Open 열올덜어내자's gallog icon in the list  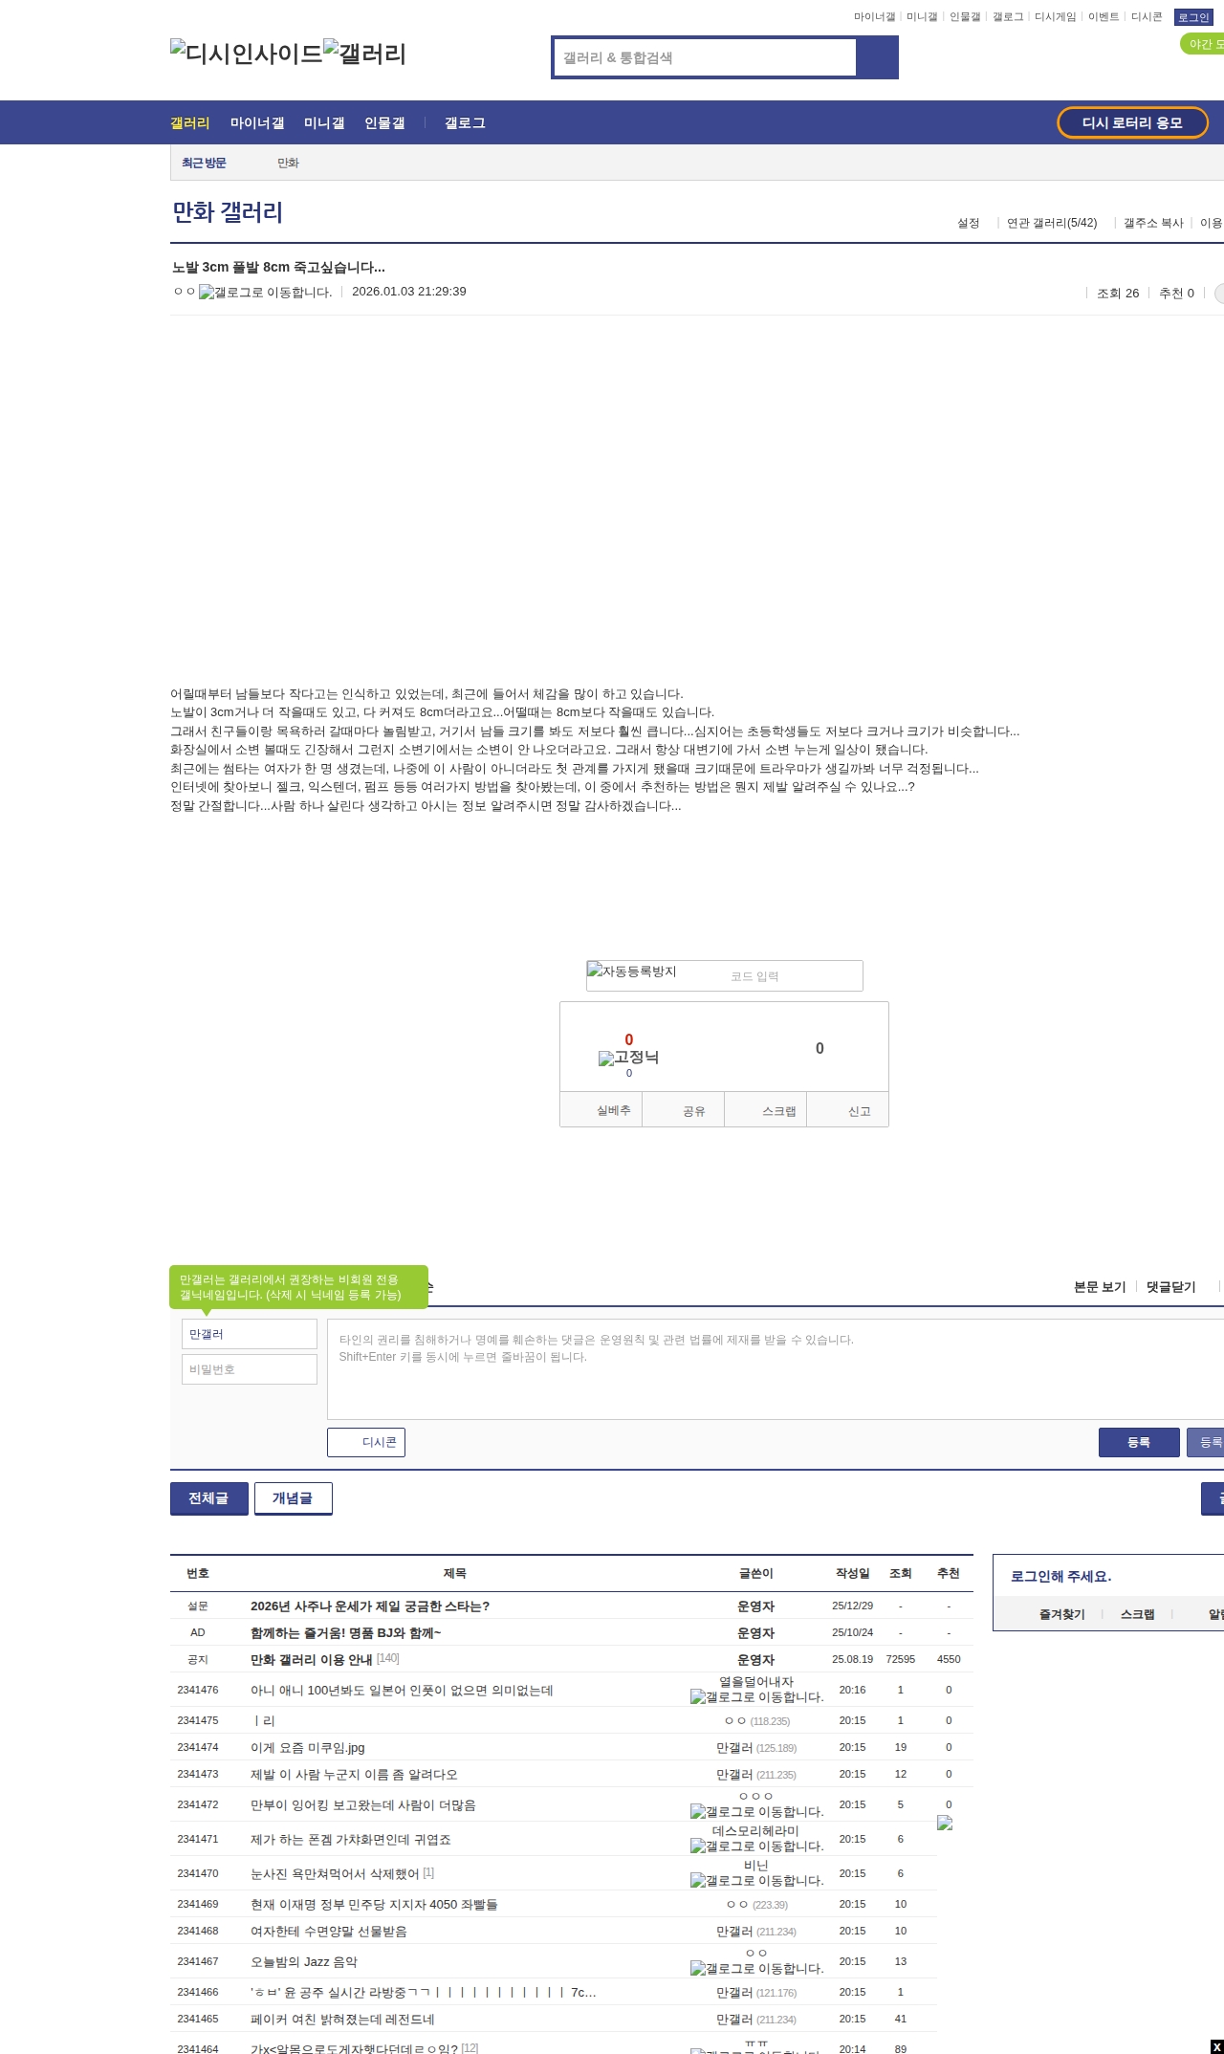pos(756,1697)
